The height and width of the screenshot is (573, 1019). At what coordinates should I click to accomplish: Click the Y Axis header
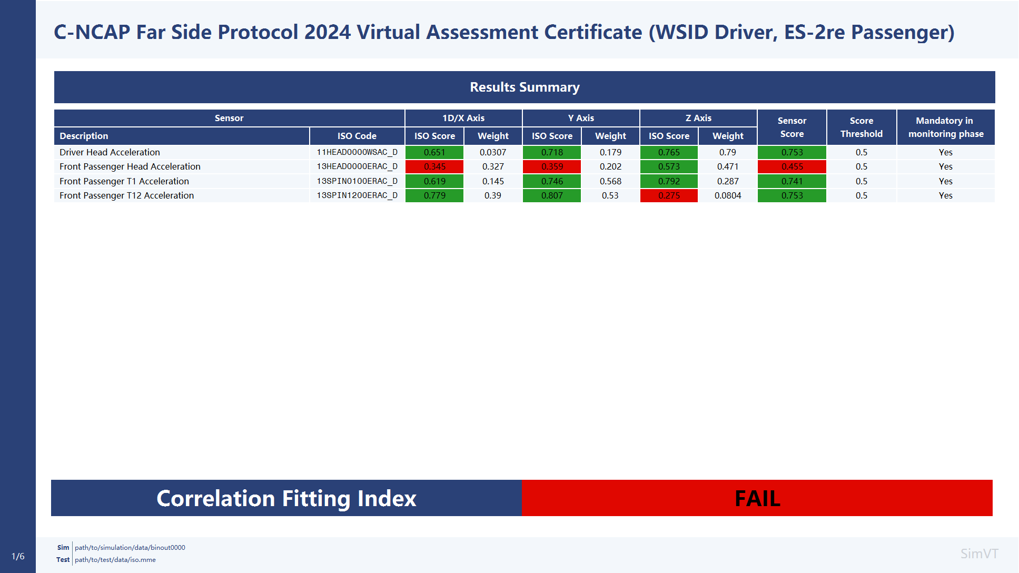point(581,118)
